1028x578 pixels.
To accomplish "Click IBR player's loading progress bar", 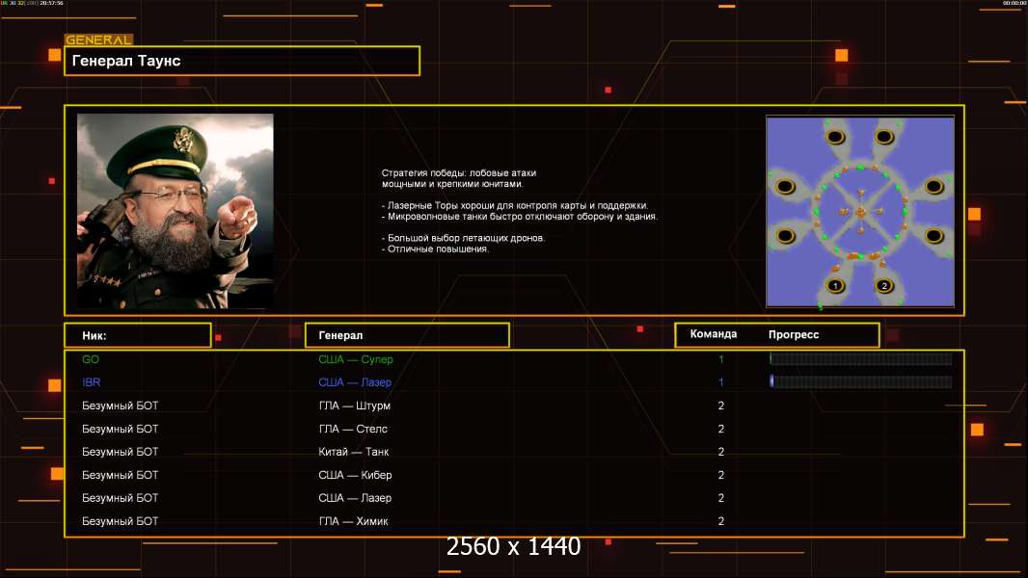I will click(860, 382).
